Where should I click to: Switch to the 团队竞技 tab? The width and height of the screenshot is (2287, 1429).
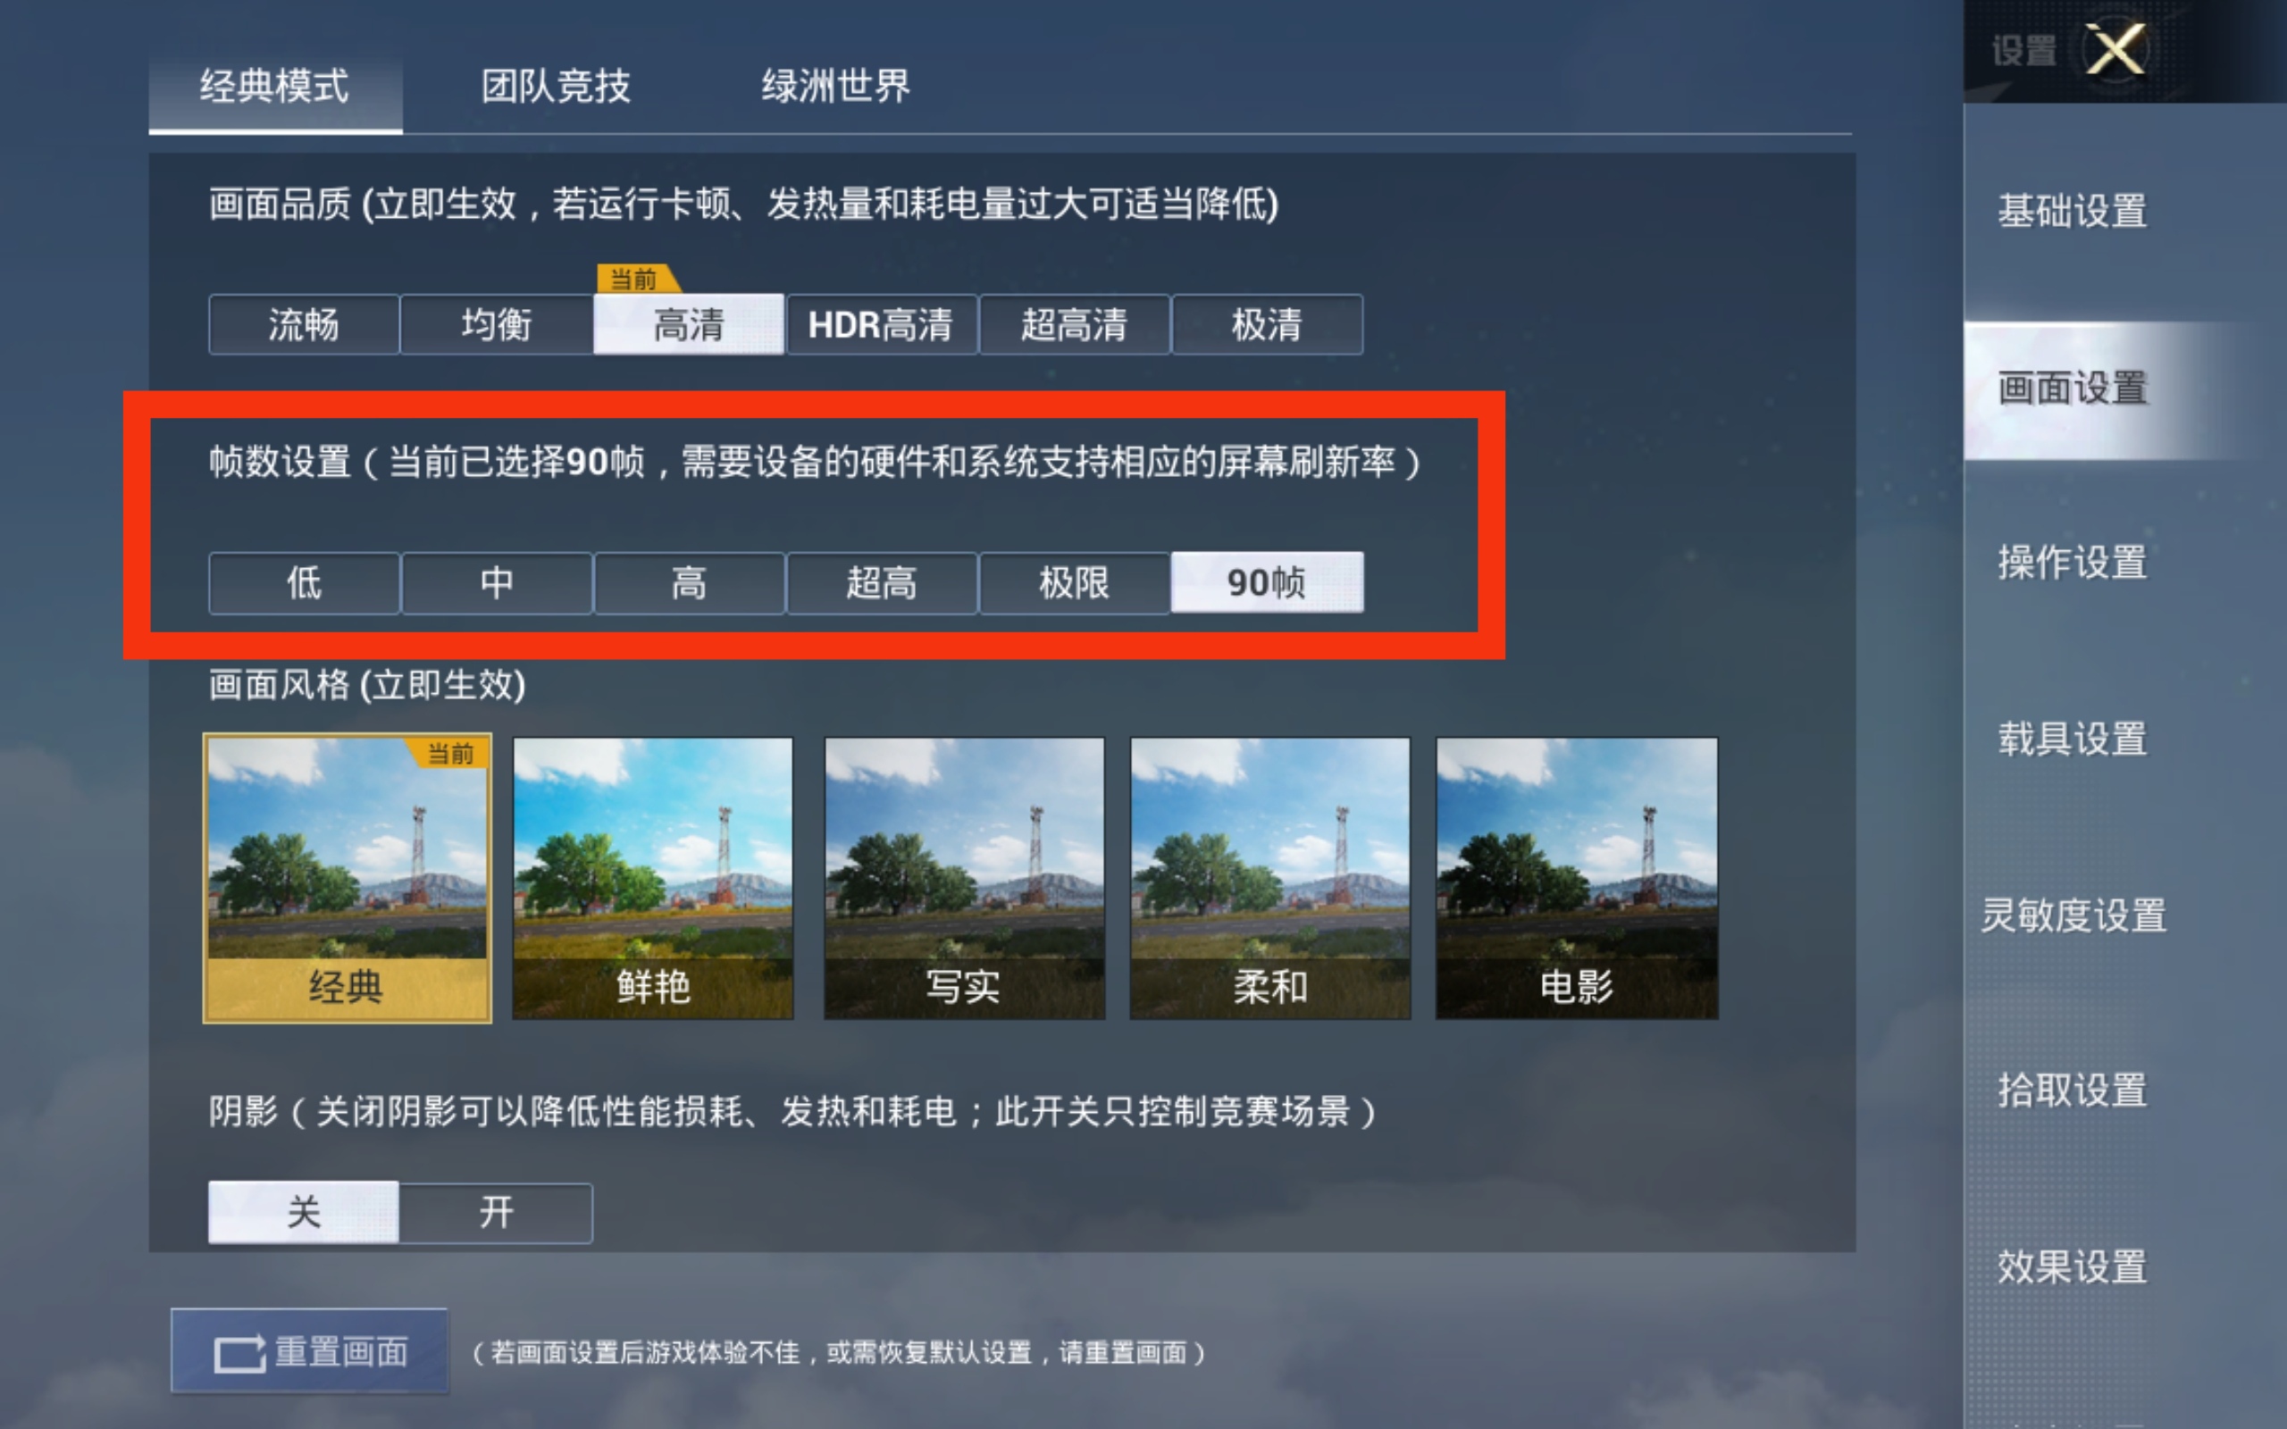[x=556, y=87]
